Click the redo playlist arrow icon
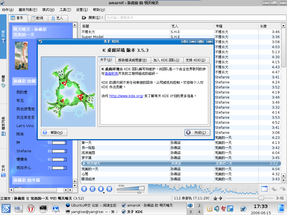This screenshot has width=287, height=215. tap(283, 189)
